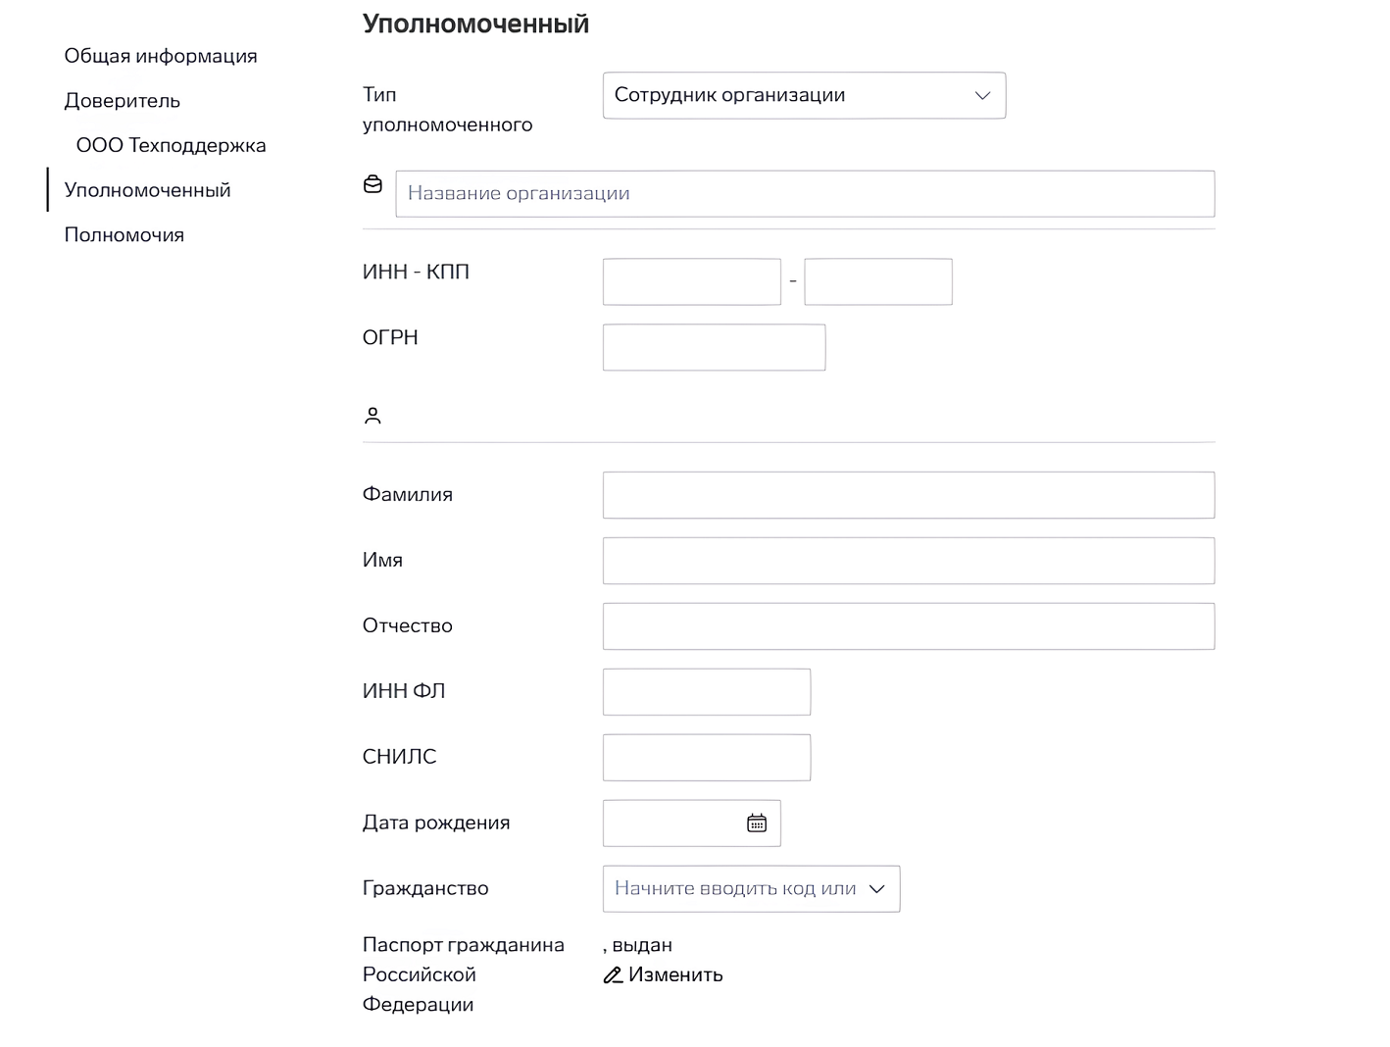Open the calendar icon in Дата рождения
Viewport: 1390px width, 1047px height.
pyautogui.click(x=757, y=823)
